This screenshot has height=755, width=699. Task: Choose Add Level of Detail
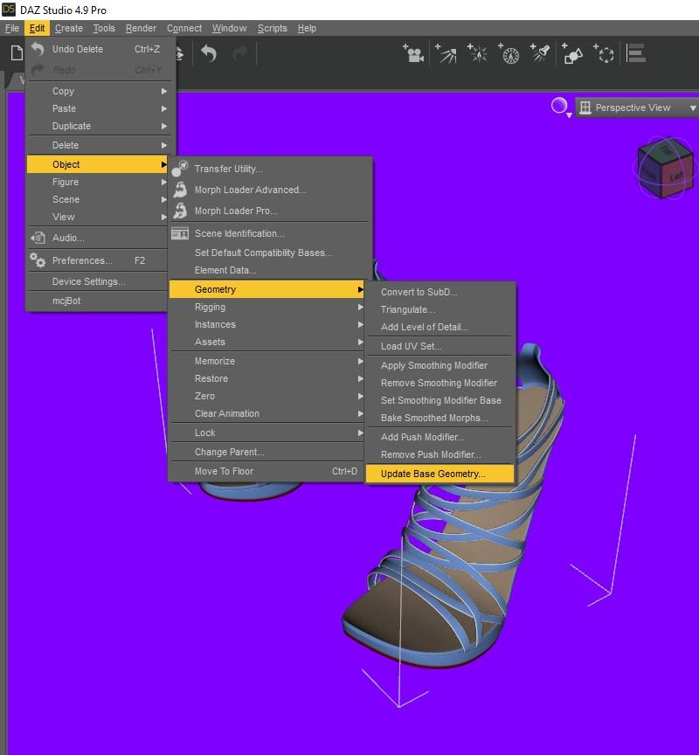pos(439,327)
